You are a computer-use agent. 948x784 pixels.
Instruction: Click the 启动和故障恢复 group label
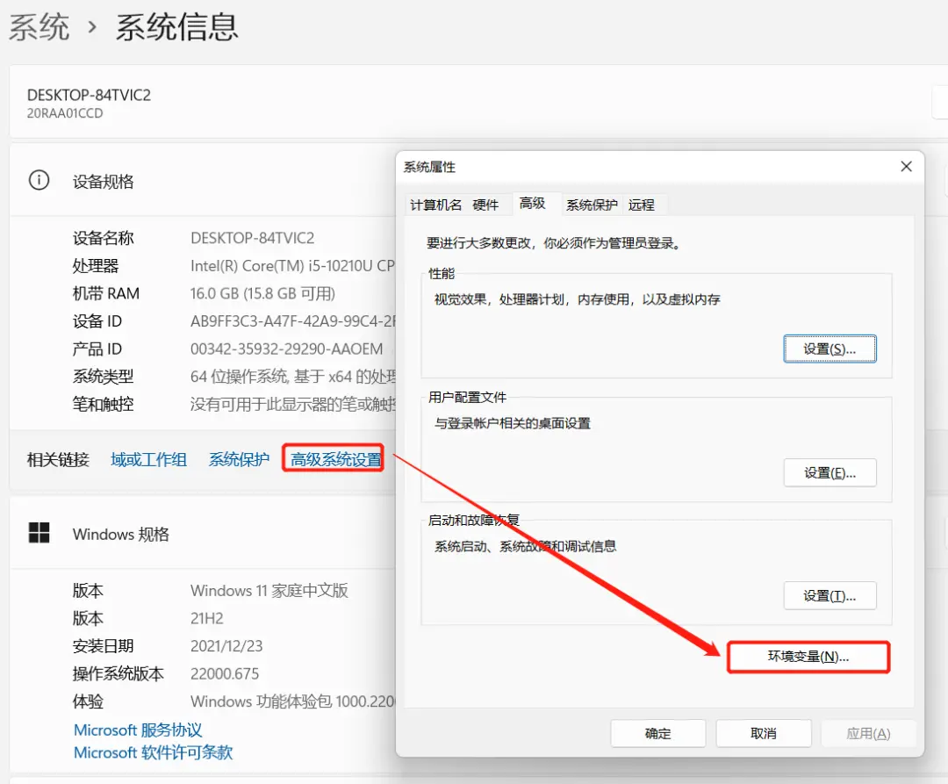[x=473, y=520]
